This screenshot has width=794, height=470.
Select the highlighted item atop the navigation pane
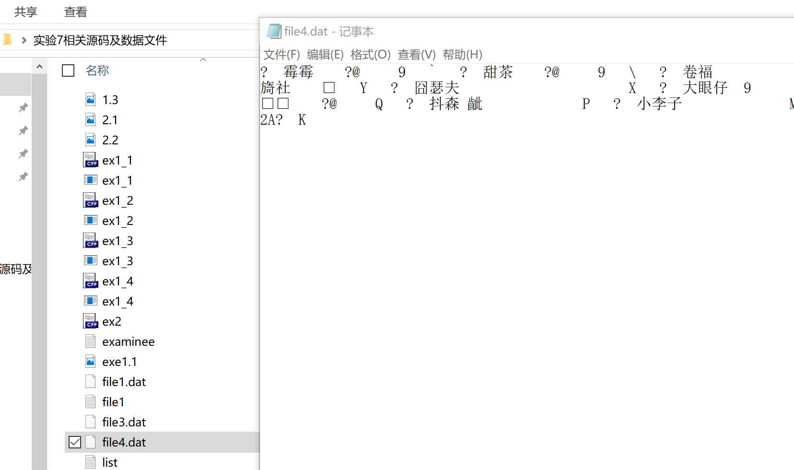(15, 85)
